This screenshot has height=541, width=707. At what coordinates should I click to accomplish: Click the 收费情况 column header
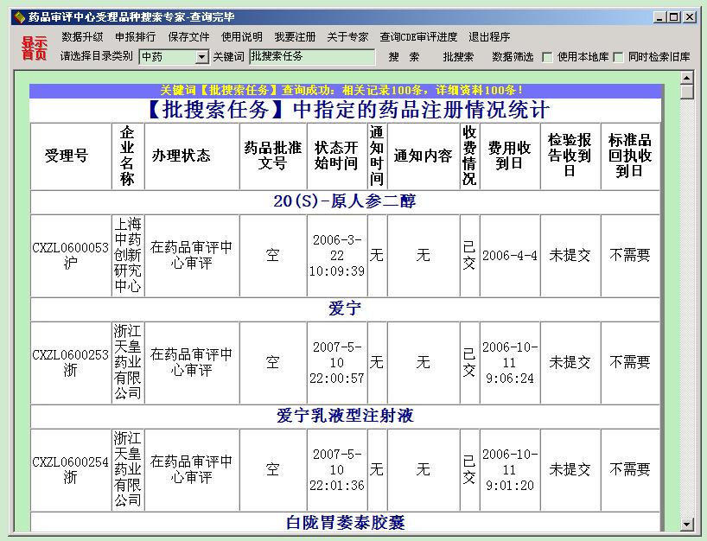pyautogui.click(x=469, y=156)
